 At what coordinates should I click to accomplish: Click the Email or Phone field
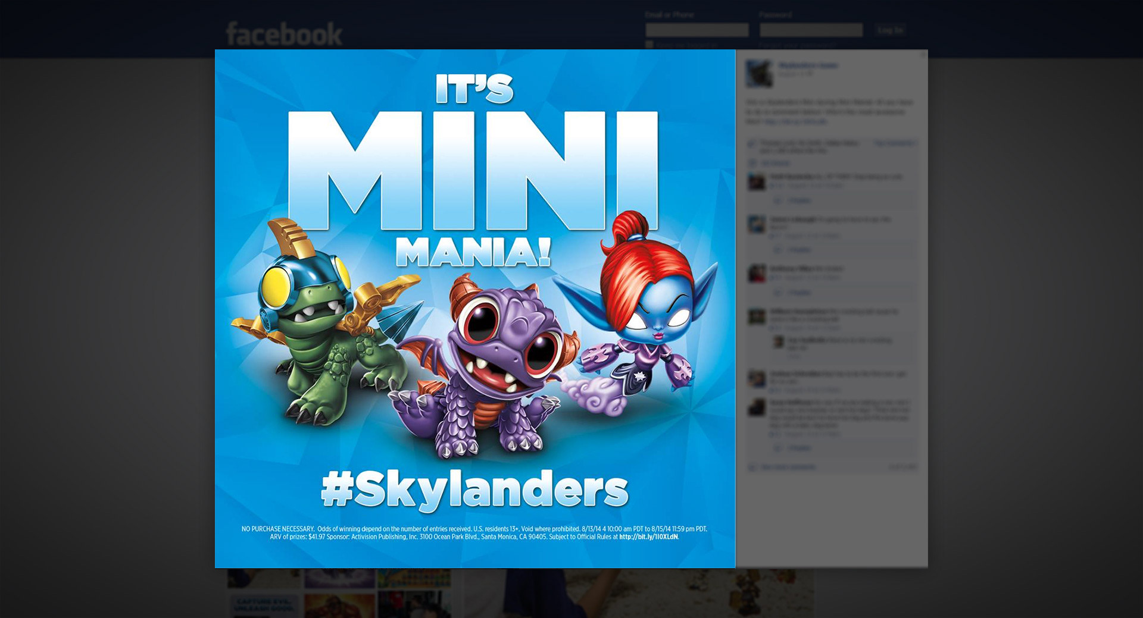click(x=697, y=30)
